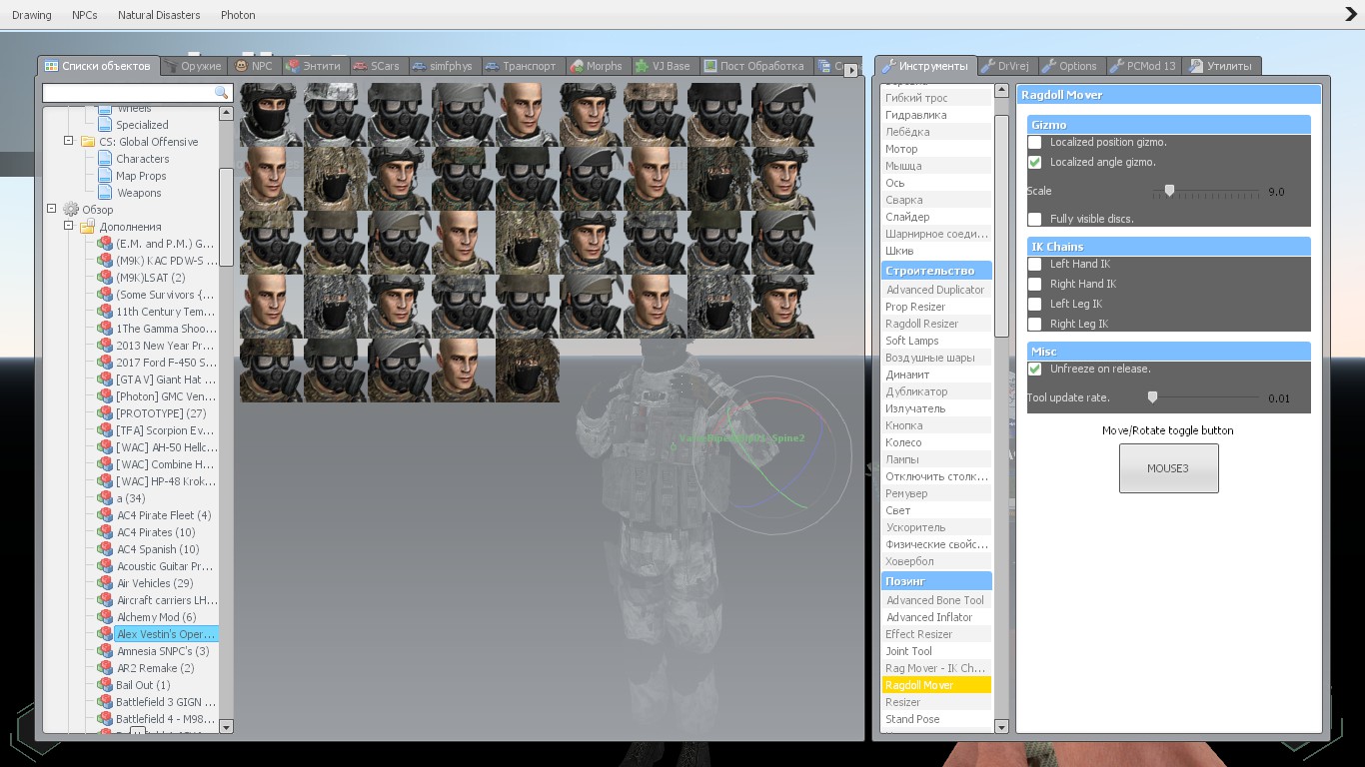Click the addon icon beside Alchemy Mod (6)
The image size is (1365, 767).
pyautogui.click(x=105, y=617)
